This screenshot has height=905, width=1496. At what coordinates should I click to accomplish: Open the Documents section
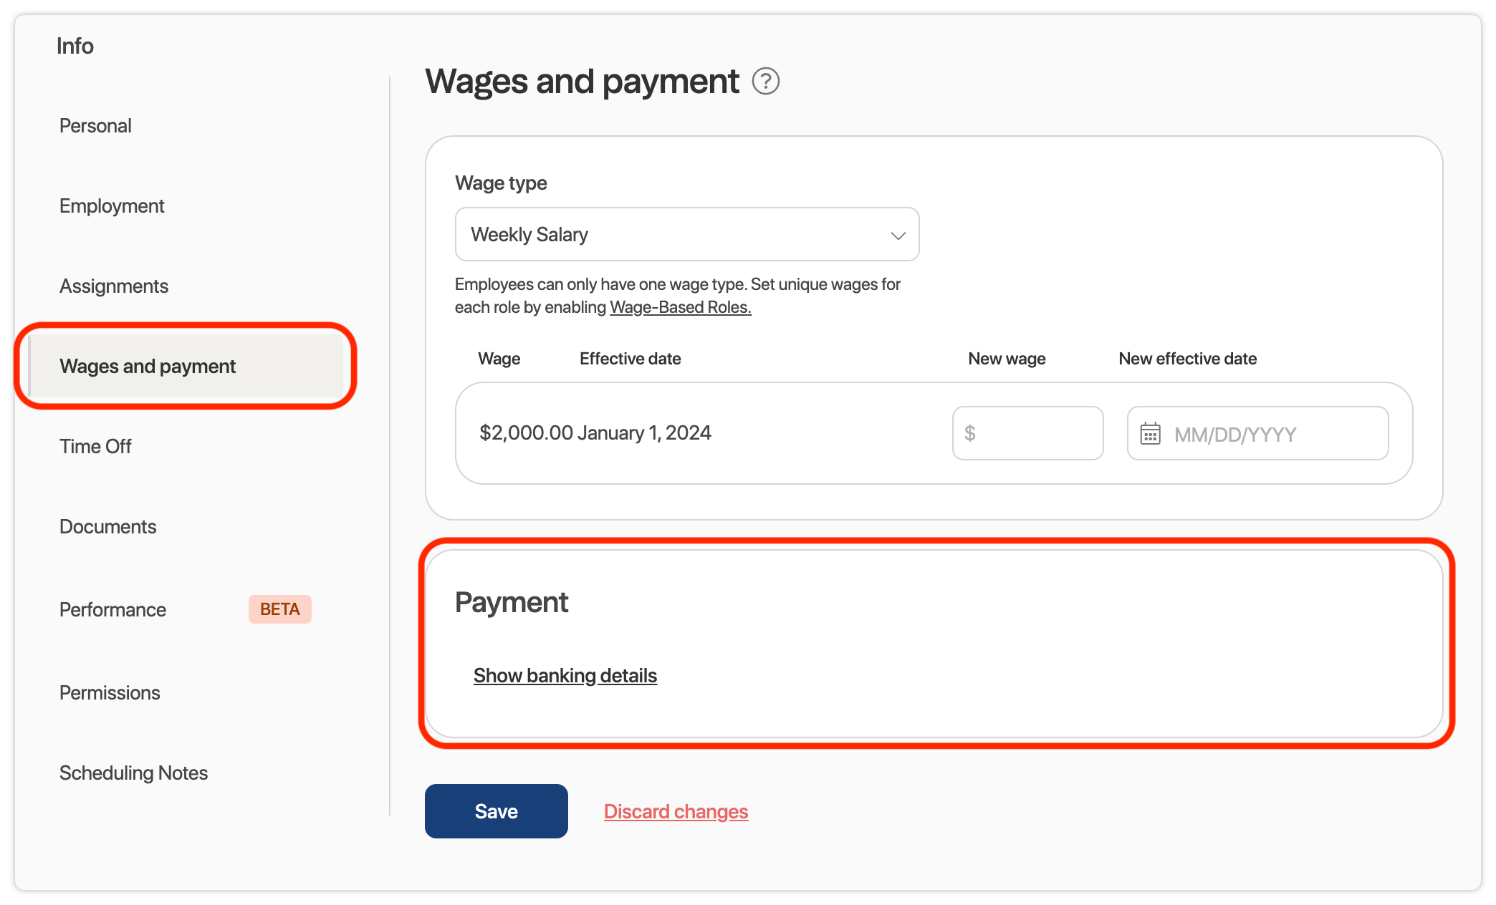[107, 527]
